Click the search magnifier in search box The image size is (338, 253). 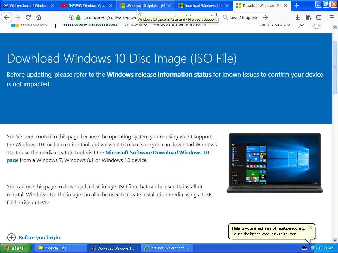[225, 17]
